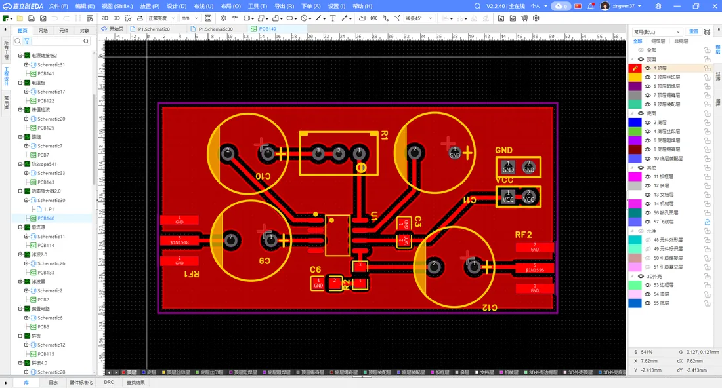
Task: Run the DRC check from toolbar
Action: (x=373, y=18)
